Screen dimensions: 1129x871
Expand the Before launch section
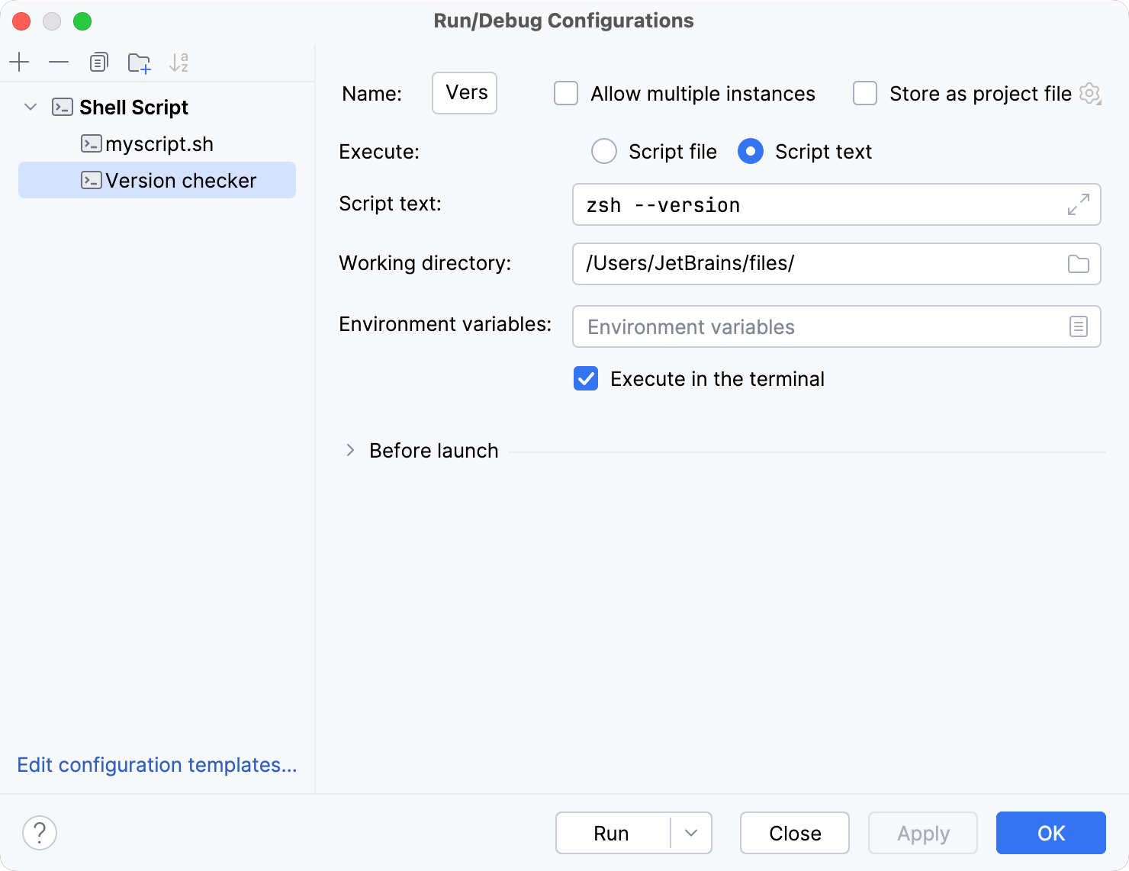tap(350, 450)
